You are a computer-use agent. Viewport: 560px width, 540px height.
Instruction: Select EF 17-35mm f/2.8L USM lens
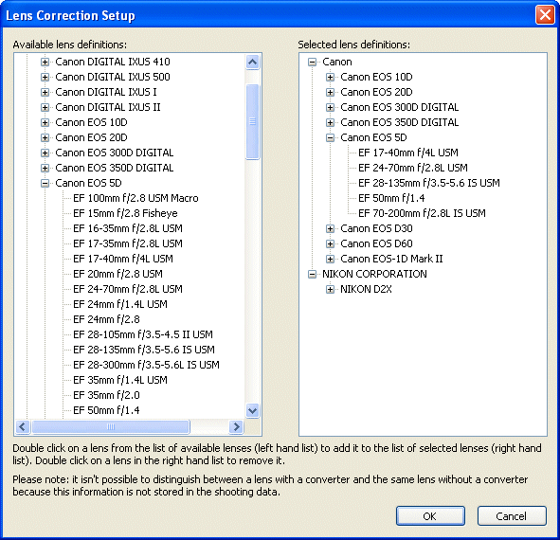point(128,243)
